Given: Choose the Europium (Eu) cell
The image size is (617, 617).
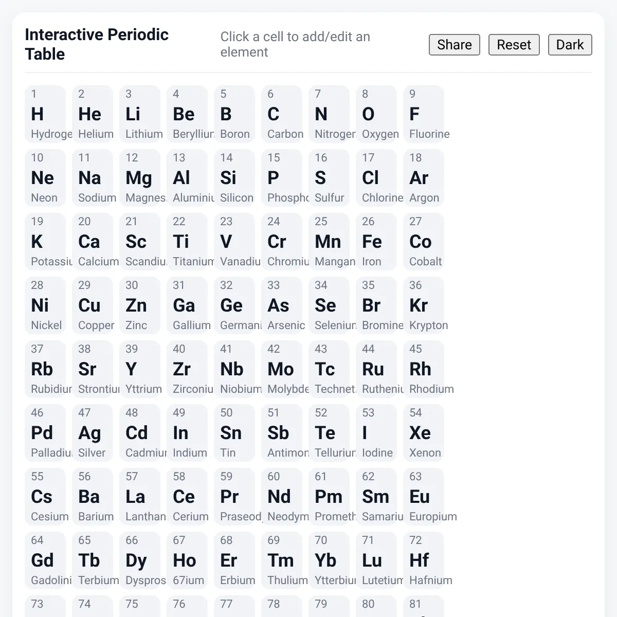Looking at the screenshot, I should point(424,497).
